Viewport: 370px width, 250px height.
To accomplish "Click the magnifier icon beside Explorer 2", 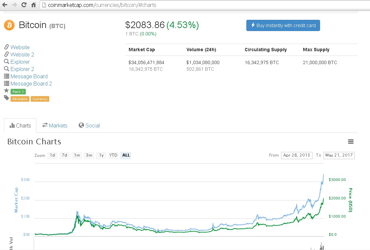I will pos(7,69).
